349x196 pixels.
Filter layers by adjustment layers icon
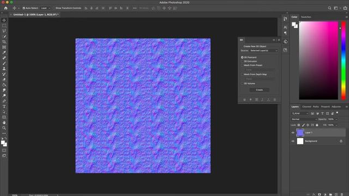pyautogui.click(x=317, y=113)
